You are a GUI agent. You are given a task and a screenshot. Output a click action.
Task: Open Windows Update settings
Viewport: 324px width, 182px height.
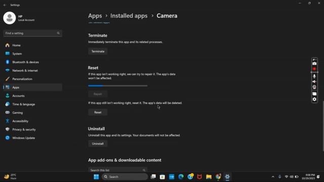(32, 138)
